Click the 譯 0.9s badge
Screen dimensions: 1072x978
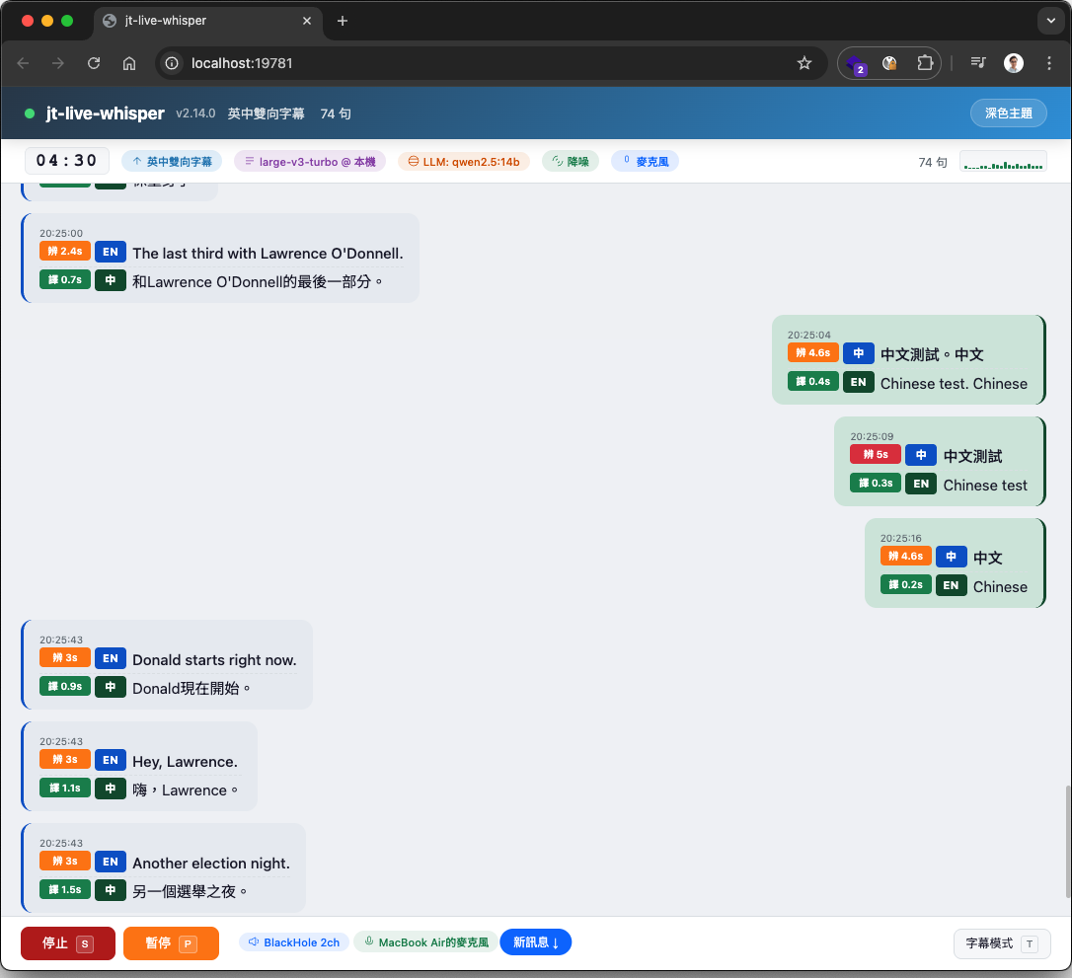[x=65, y=686]
